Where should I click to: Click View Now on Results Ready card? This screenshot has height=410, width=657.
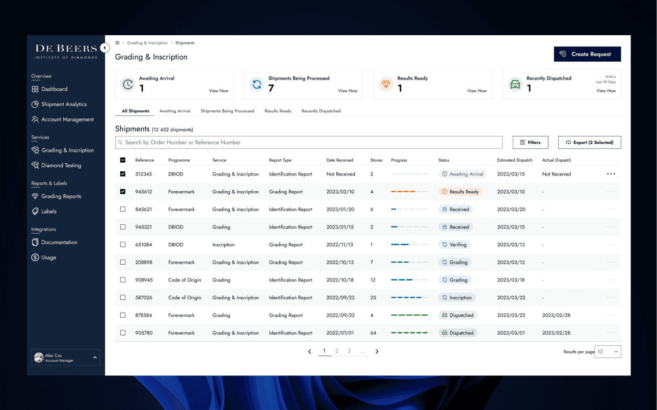tap(477, 91)
